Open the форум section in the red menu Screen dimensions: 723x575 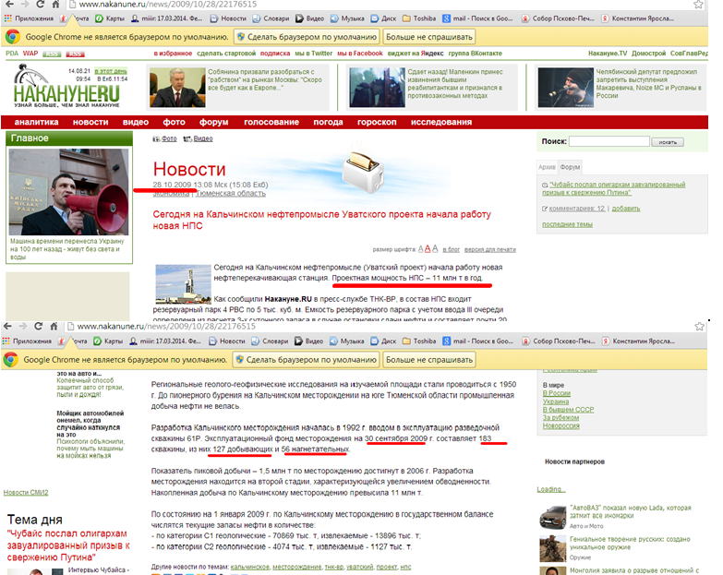[214, 122]
